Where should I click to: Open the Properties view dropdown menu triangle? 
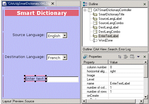(x=138, y=57)
